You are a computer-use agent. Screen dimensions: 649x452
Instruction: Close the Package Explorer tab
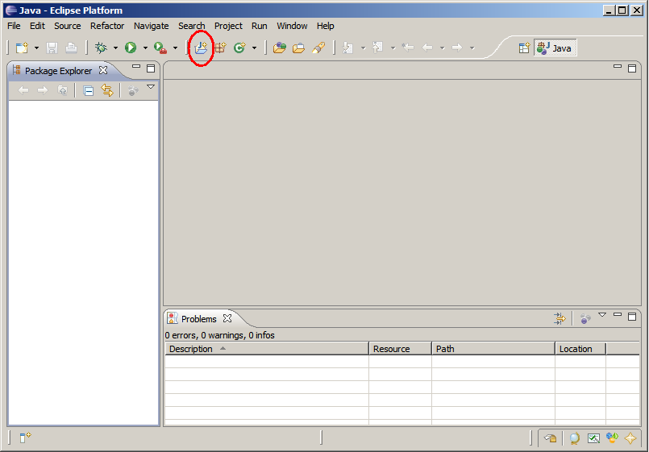coord(103,71)
